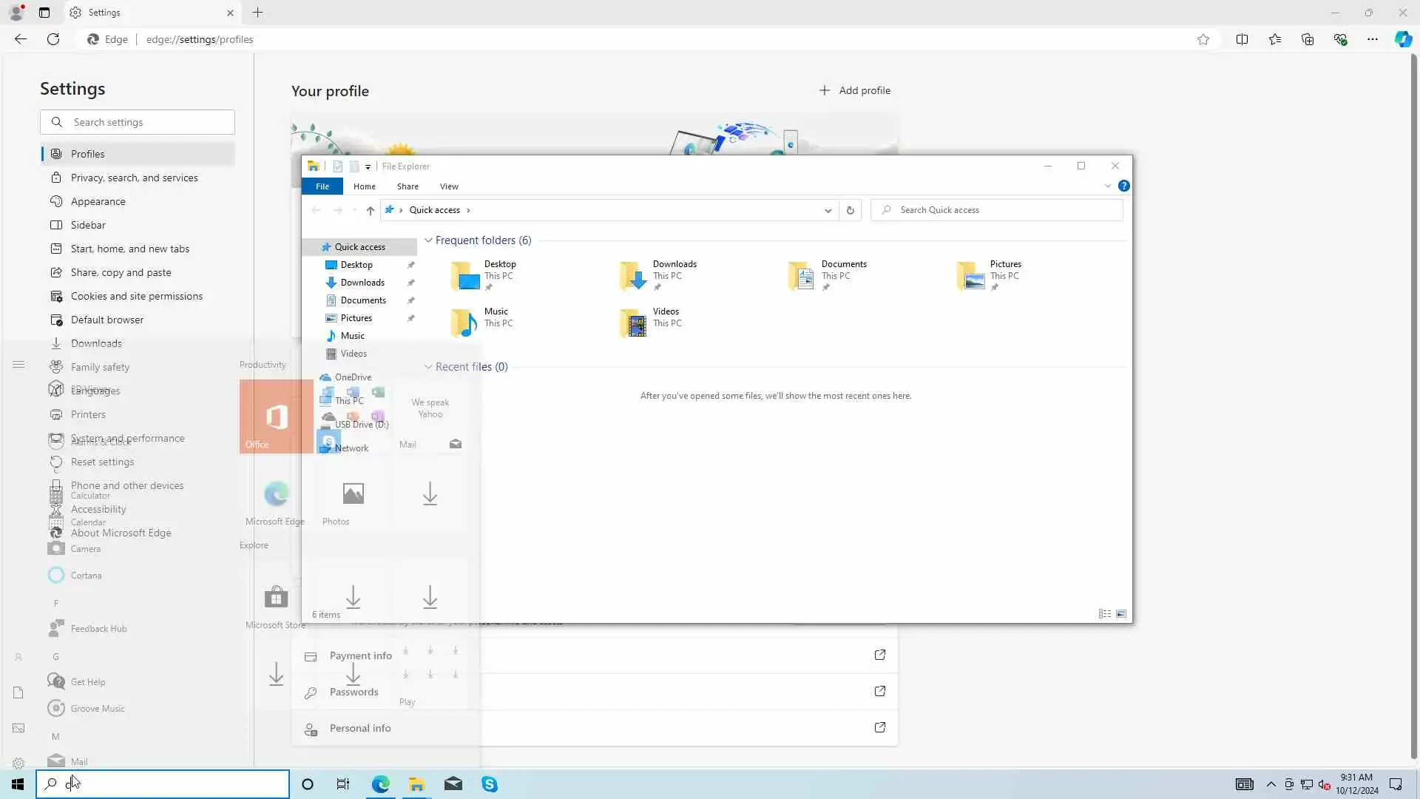Image resolution: width=1420 pixels, height=799 pixels.
Task: Click Add profile button
Action: click(x=855, y=90)
